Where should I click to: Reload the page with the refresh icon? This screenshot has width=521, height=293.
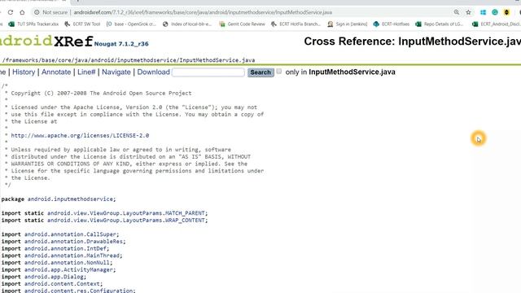(x=11, y=12)
